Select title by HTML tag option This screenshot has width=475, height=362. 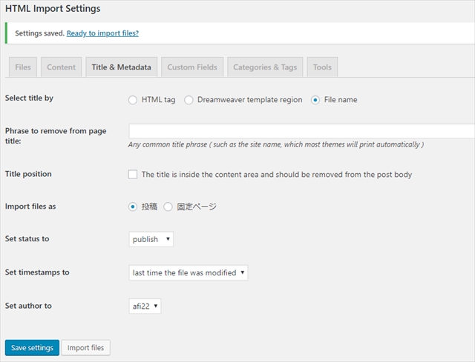(133, 100)
